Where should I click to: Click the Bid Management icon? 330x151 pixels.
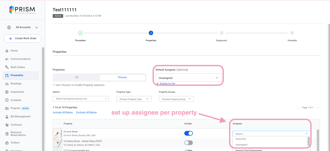[x=7, y=117]
